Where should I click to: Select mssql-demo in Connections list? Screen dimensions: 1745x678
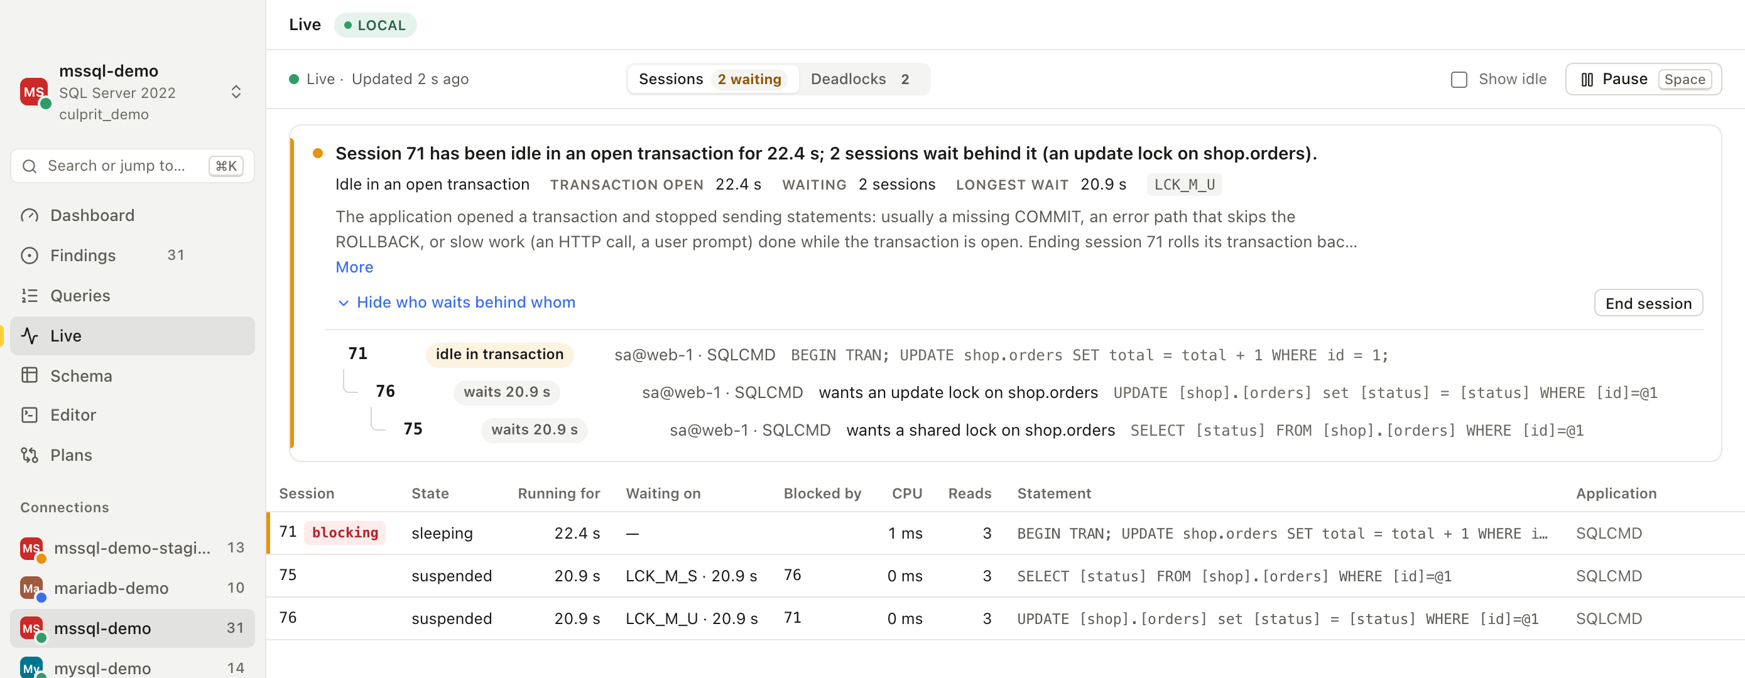click(133, 628)
